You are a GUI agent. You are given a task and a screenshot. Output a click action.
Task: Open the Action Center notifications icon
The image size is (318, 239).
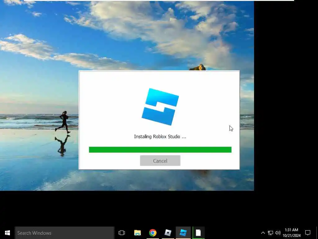(308, 233)
